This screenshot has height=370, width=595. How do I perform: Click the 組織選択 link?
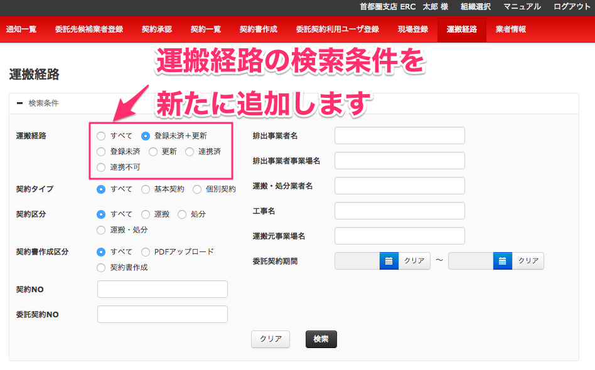pyautogui.click(x=476, y=7)
